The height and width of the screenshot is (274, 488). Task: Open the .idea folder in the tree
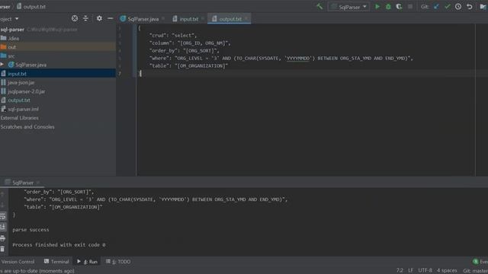coord(13,38)
